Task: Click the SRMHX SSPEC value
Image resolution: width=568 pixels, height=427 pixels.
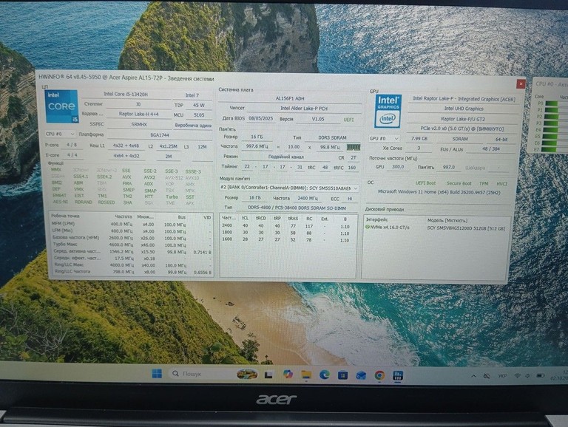Action: pos(139,124)
